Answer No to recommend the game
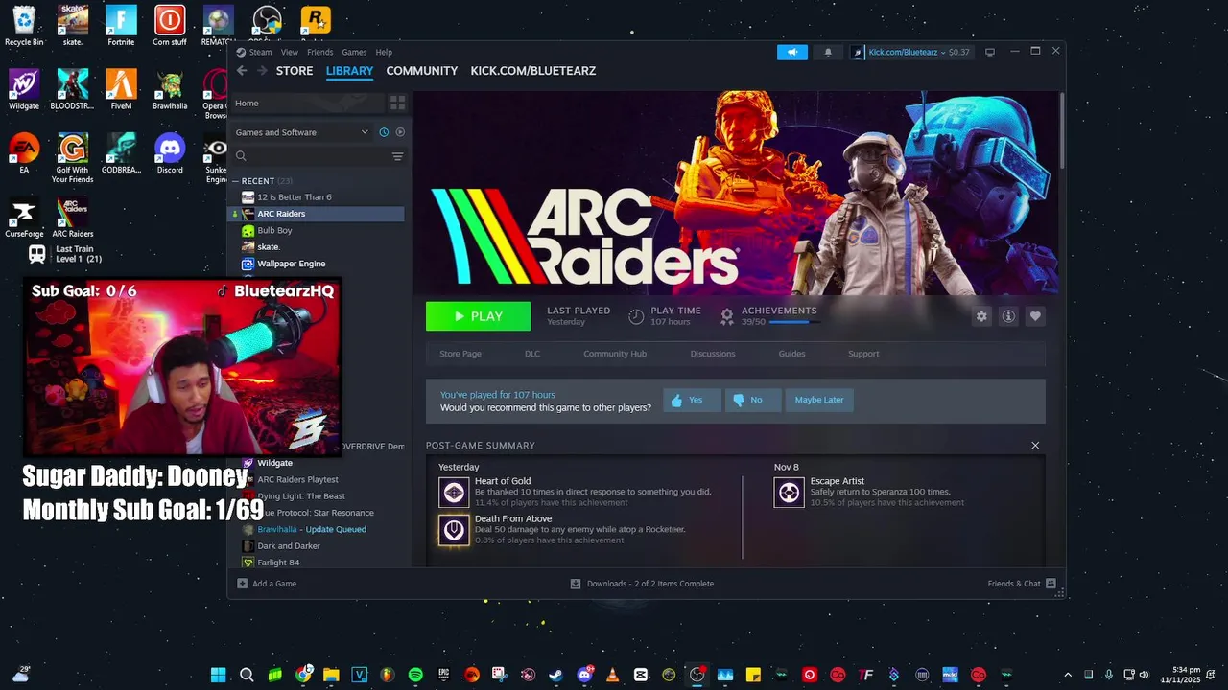This screenshot has width=1228, height=690. [753, 400]
